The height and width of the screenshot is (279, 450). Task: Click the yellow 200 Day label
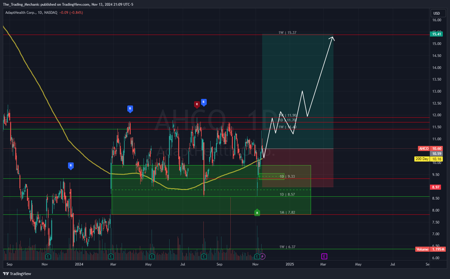click(422, 159)
